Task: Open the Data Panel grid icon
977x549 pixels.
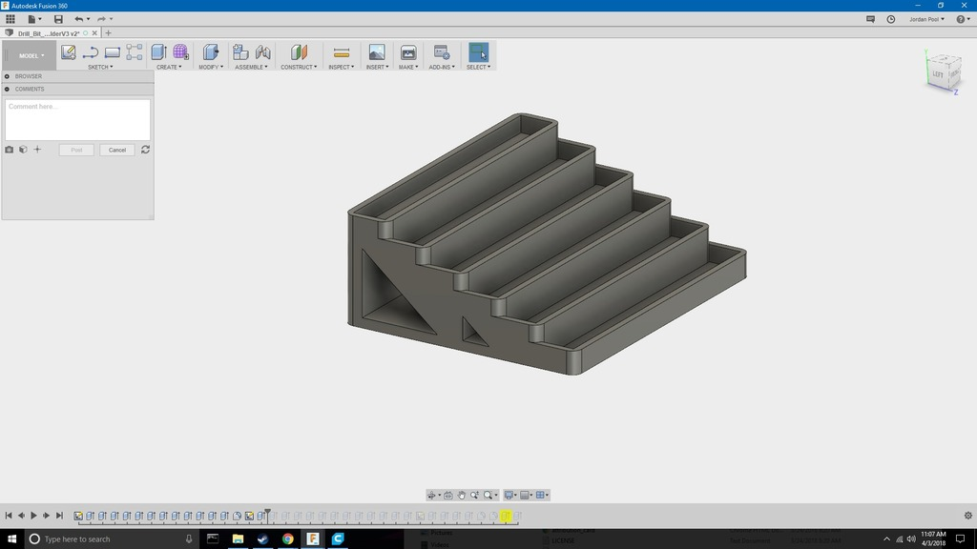Action: tap(10, 19)
